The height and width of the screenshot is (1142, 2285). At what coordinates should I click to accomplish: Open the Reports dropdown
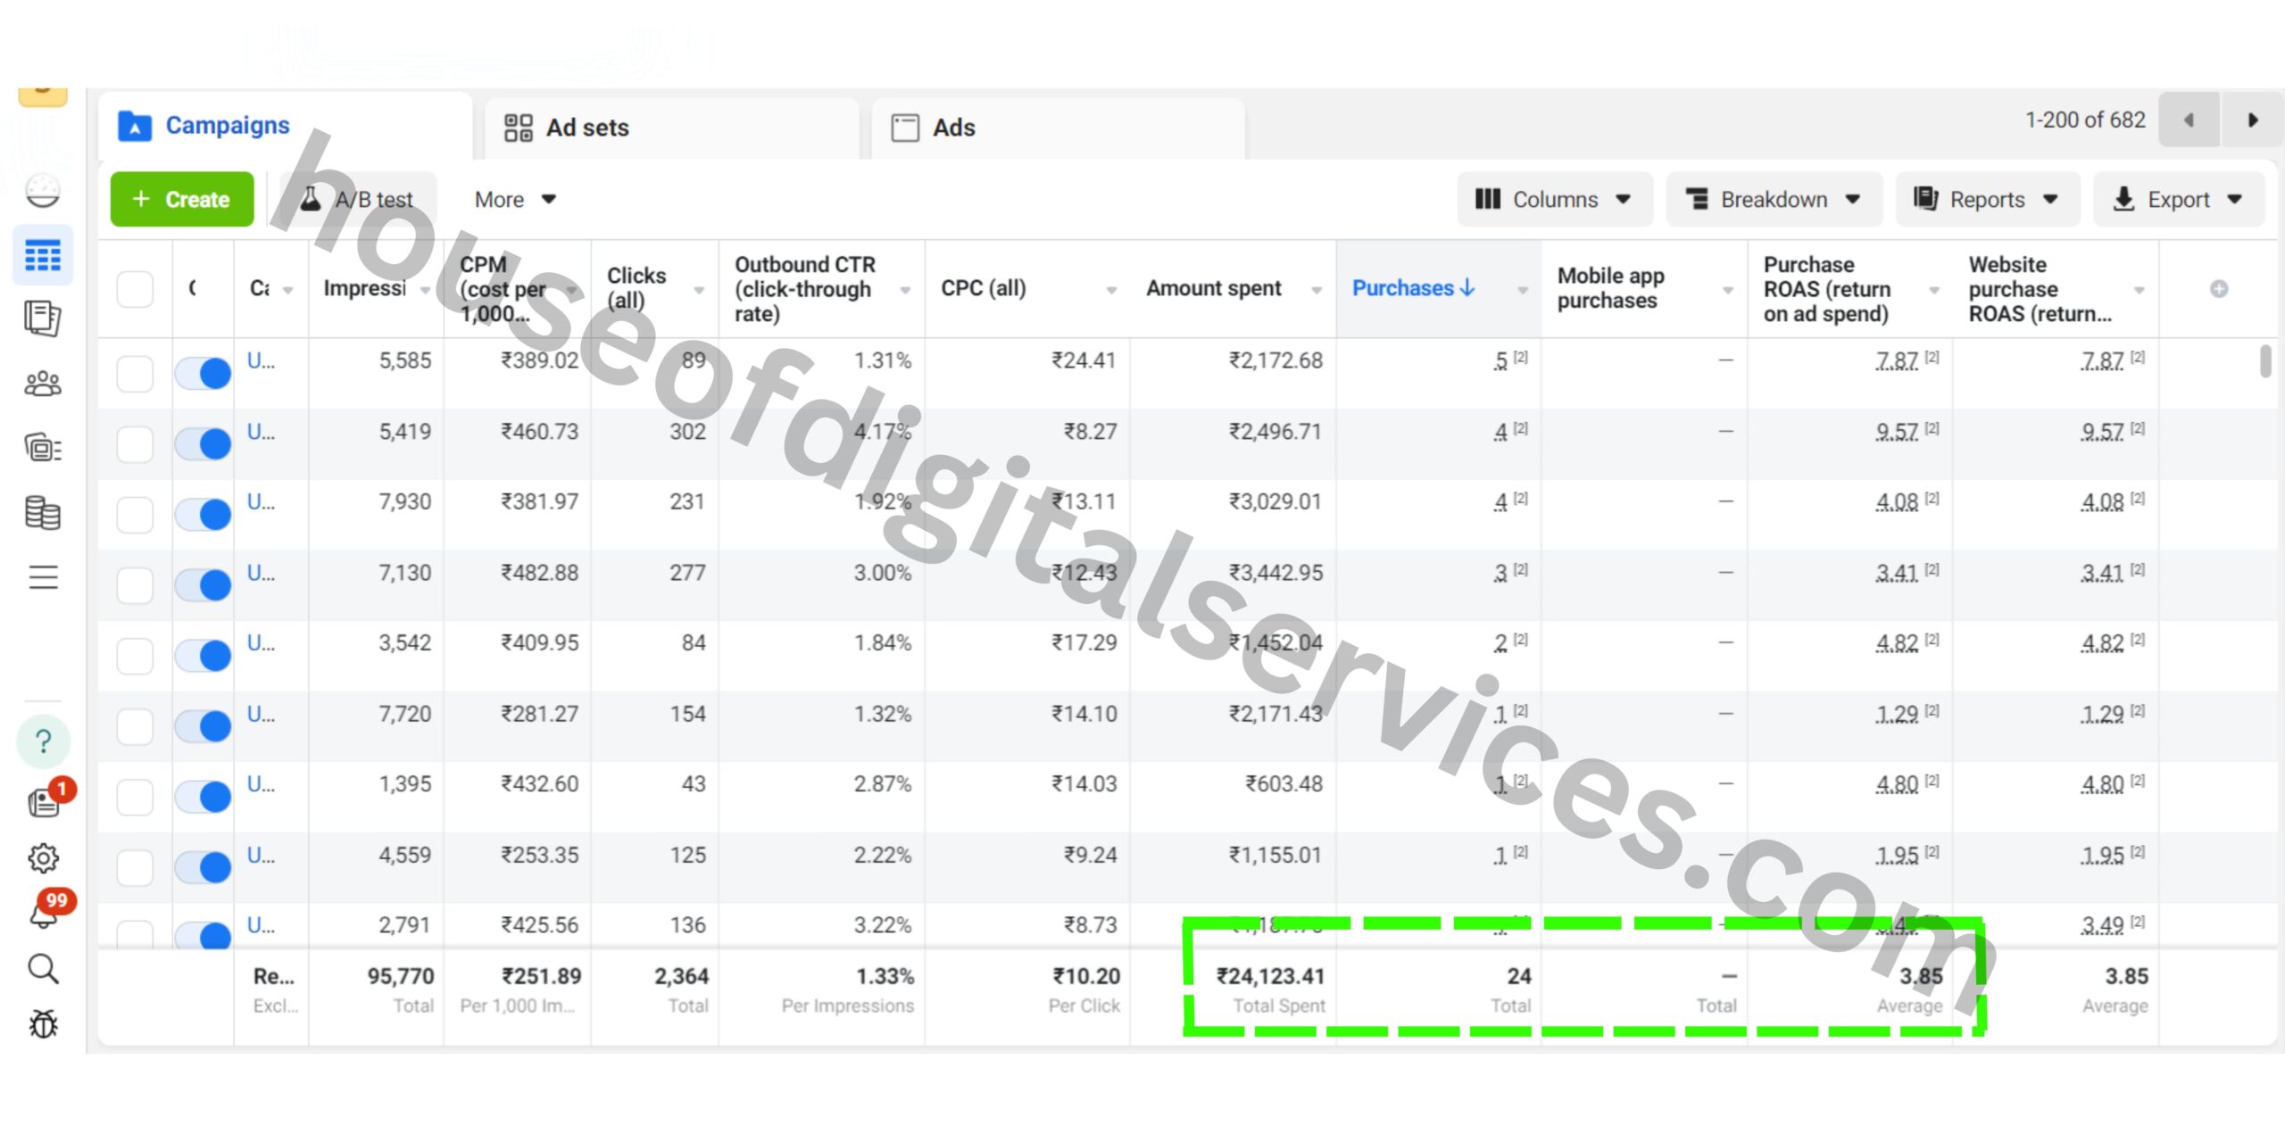pyautogui.click(x=1987, y=200)
